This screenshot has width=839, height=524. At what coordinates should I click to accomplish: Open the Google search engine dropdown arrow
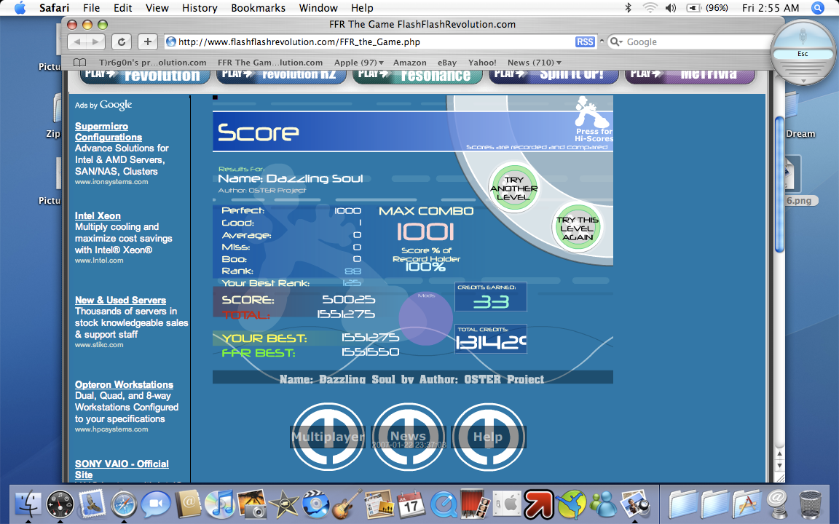(x=617, y=42)
